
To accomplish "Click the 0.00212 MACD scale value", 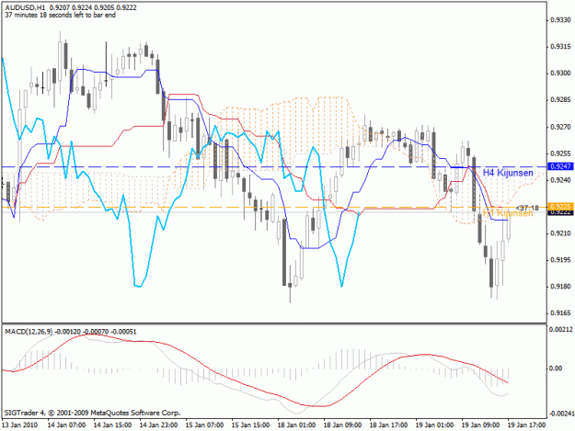I will (560, 330).
